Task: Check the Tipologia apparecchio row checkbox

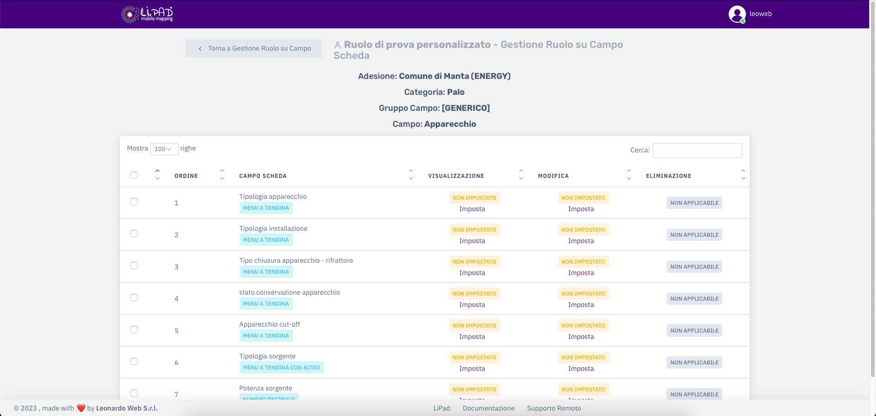Action: pyautogui.click(x=134, y=202)
